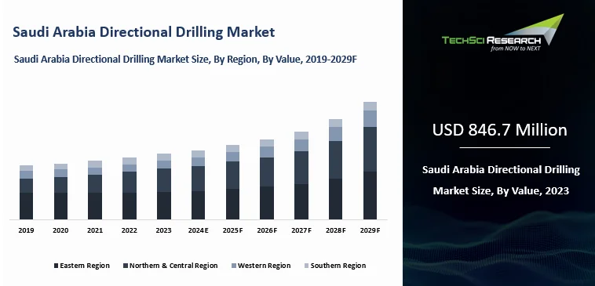Click the 'Market Size, By Value, 2023' caption
The image size is (595, 286).
pos(501,190)
